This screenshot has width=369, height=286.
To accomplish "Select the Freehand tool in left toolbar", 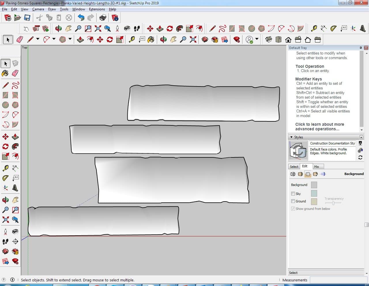I will pos(15,85).
